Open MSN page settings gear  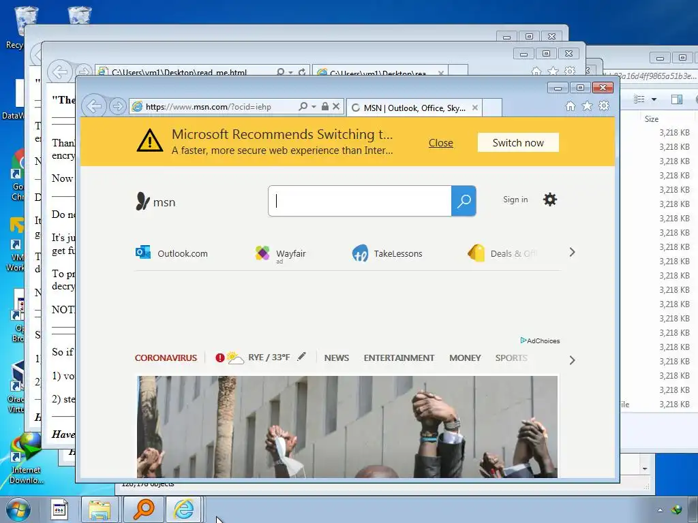click(x=550, y=200)
